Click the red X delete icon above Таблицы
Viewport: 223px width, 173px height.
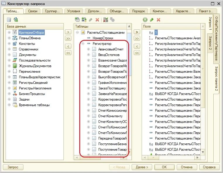(97, 20)
